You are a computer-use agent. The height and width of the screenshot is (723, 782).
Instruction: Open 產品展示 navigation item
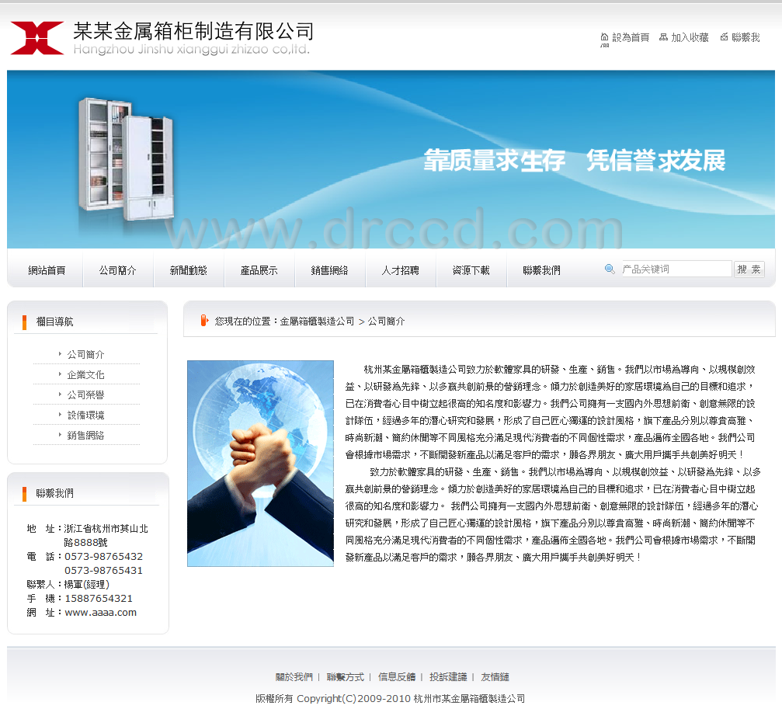coord(259,270)
